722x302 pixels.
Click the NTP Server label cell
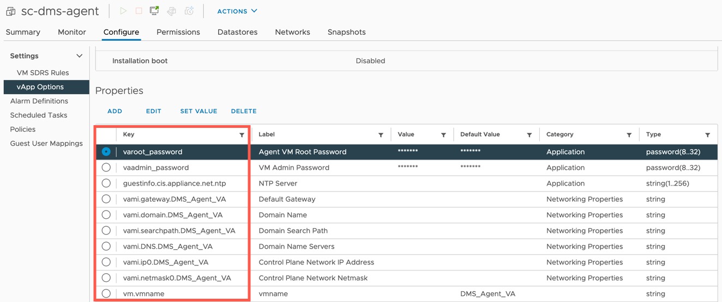pos(278,183)
